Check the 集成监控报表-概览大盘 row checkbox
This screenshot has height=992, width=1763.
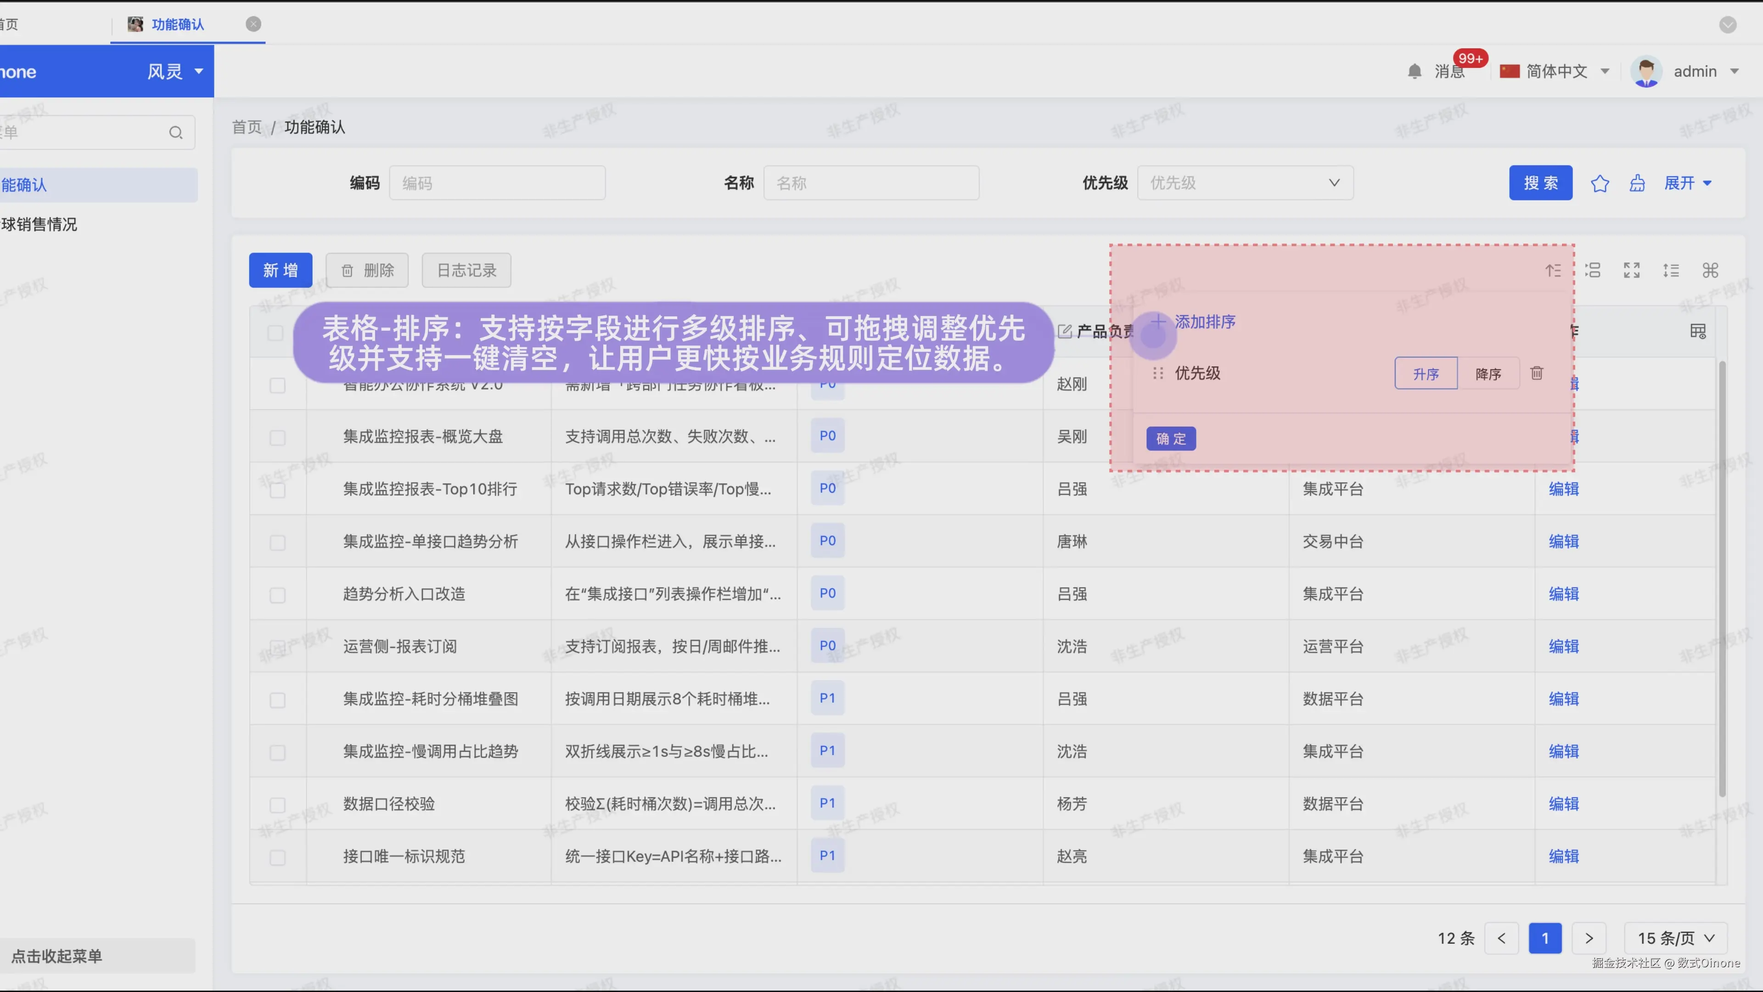pyautogui.click(x=277, y=438)
